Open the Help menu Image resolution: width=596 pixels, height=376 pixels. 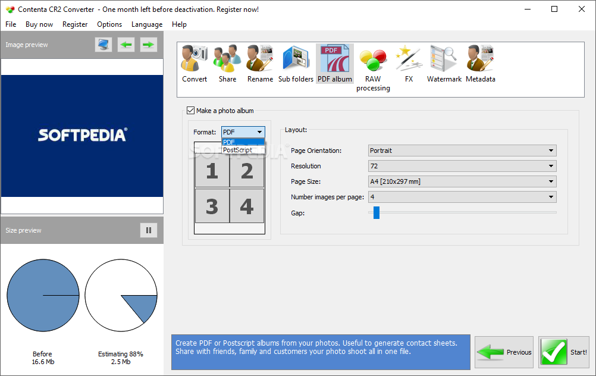(179, 24)
